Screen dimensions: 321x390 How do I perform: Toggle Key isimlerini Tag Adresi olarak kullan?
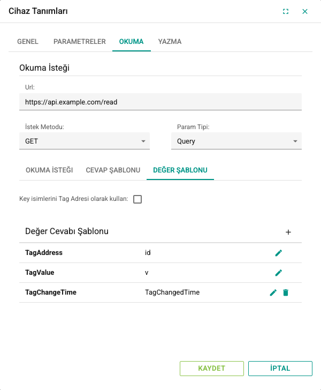coord(137,199)
